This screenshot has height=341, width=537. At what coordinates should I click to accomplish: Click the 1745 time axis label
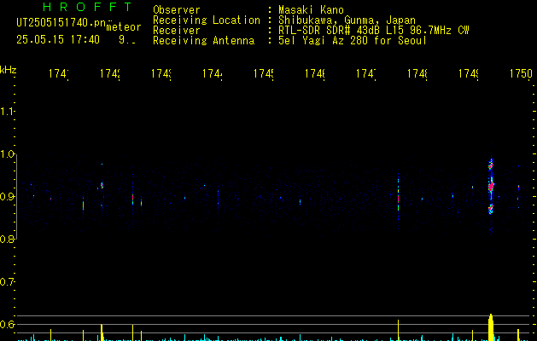coord(264,73)
